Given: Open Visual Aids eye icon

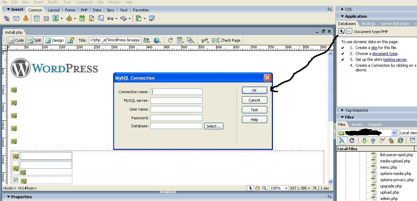Looking at the screenshot, I should 190,40.
